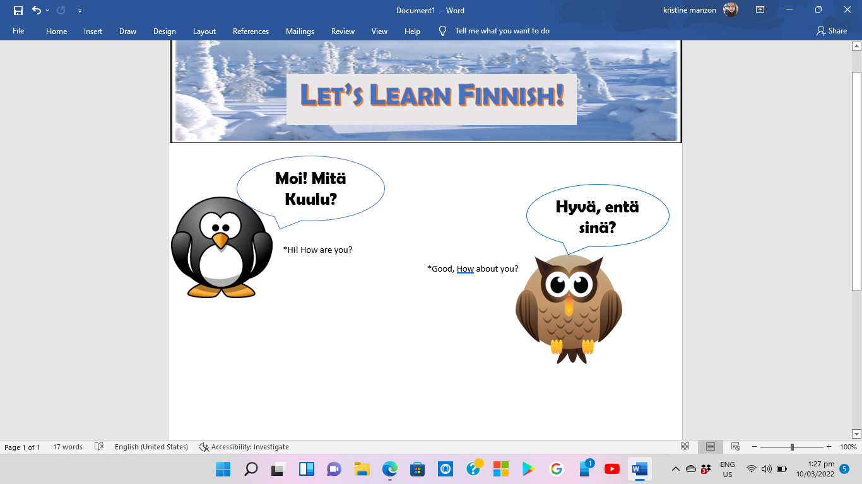Viewport: 862px width, 484px height.
Task: Open word count from '17 words'
Action: (68, 447)
